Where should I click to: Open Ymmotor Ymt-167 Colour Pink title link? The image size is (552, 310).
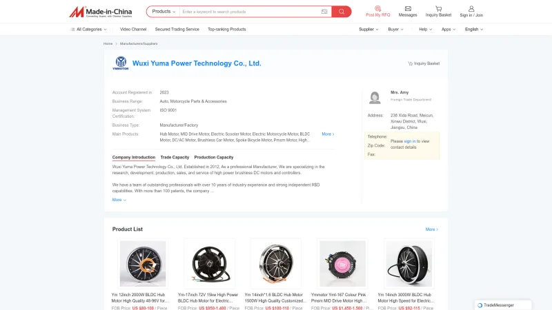(x=339, y=298)
